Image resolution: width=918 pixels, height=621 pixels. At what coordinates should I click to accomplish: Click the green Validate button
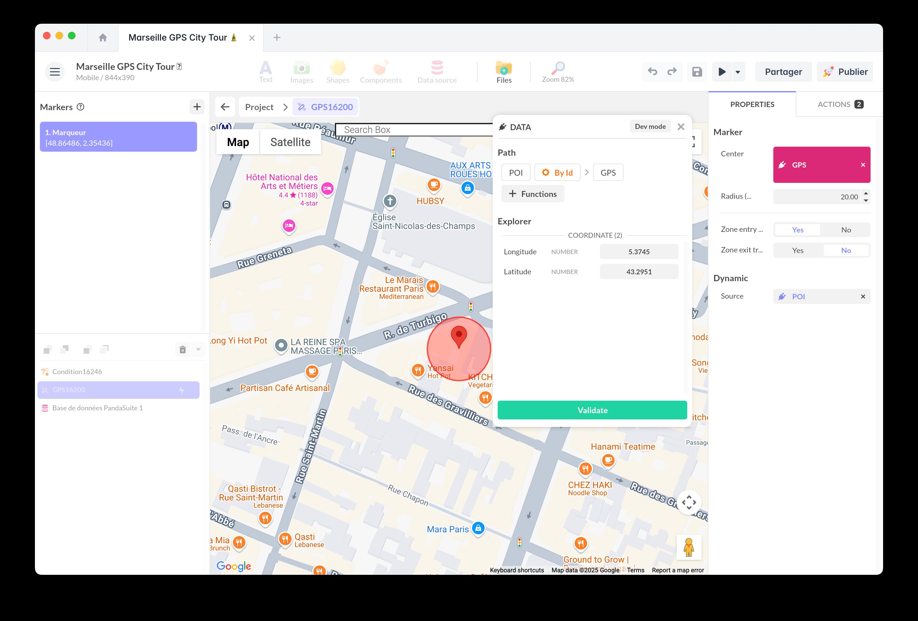click(592, 410)
